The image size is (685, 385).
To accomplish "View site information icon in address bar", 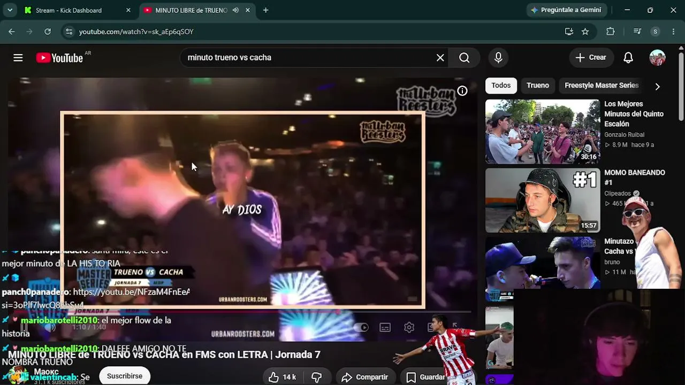I will point(68,32).
